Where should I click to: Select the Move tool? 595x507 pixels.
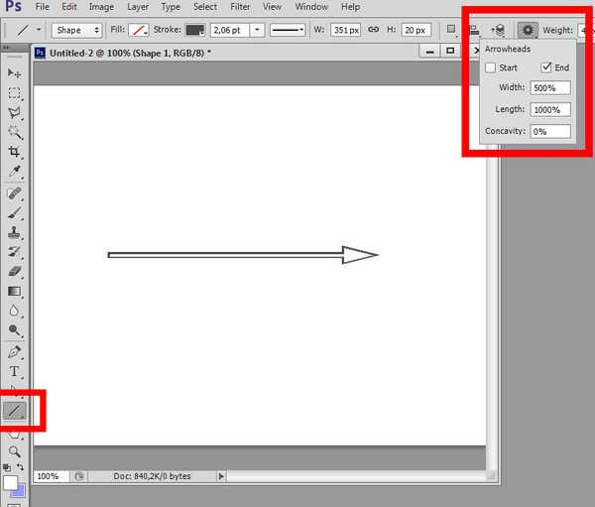pyautogui.click(x=15, y=72)
